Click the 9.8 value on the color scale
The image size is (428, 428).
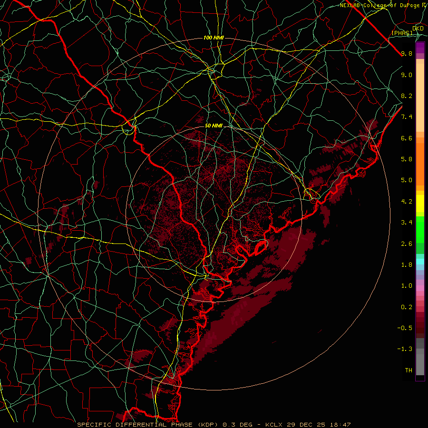point(407,54)
